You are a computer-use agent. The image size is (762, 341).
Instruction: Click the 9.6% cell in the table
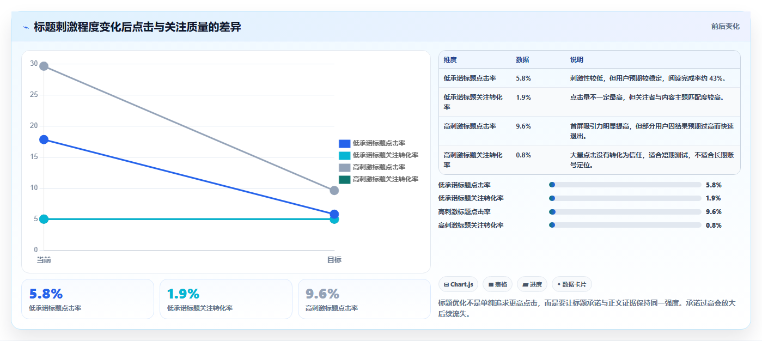tap(523, 126)
